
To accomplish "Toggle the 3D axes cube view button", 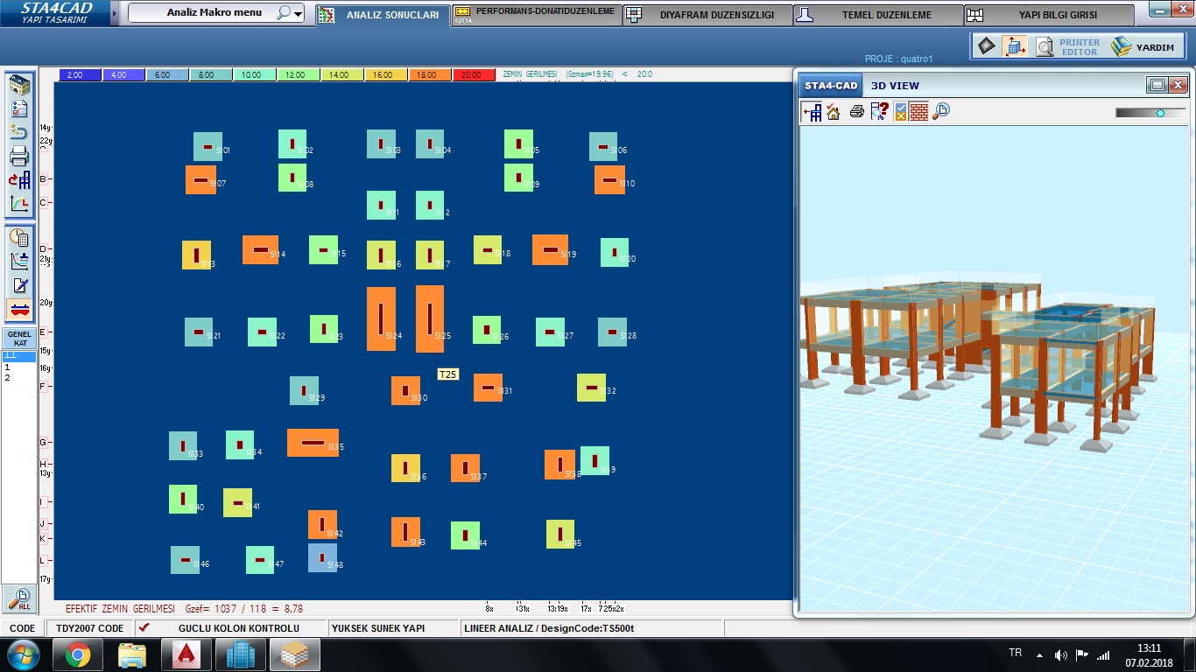I will click(x=1015, y=46).
